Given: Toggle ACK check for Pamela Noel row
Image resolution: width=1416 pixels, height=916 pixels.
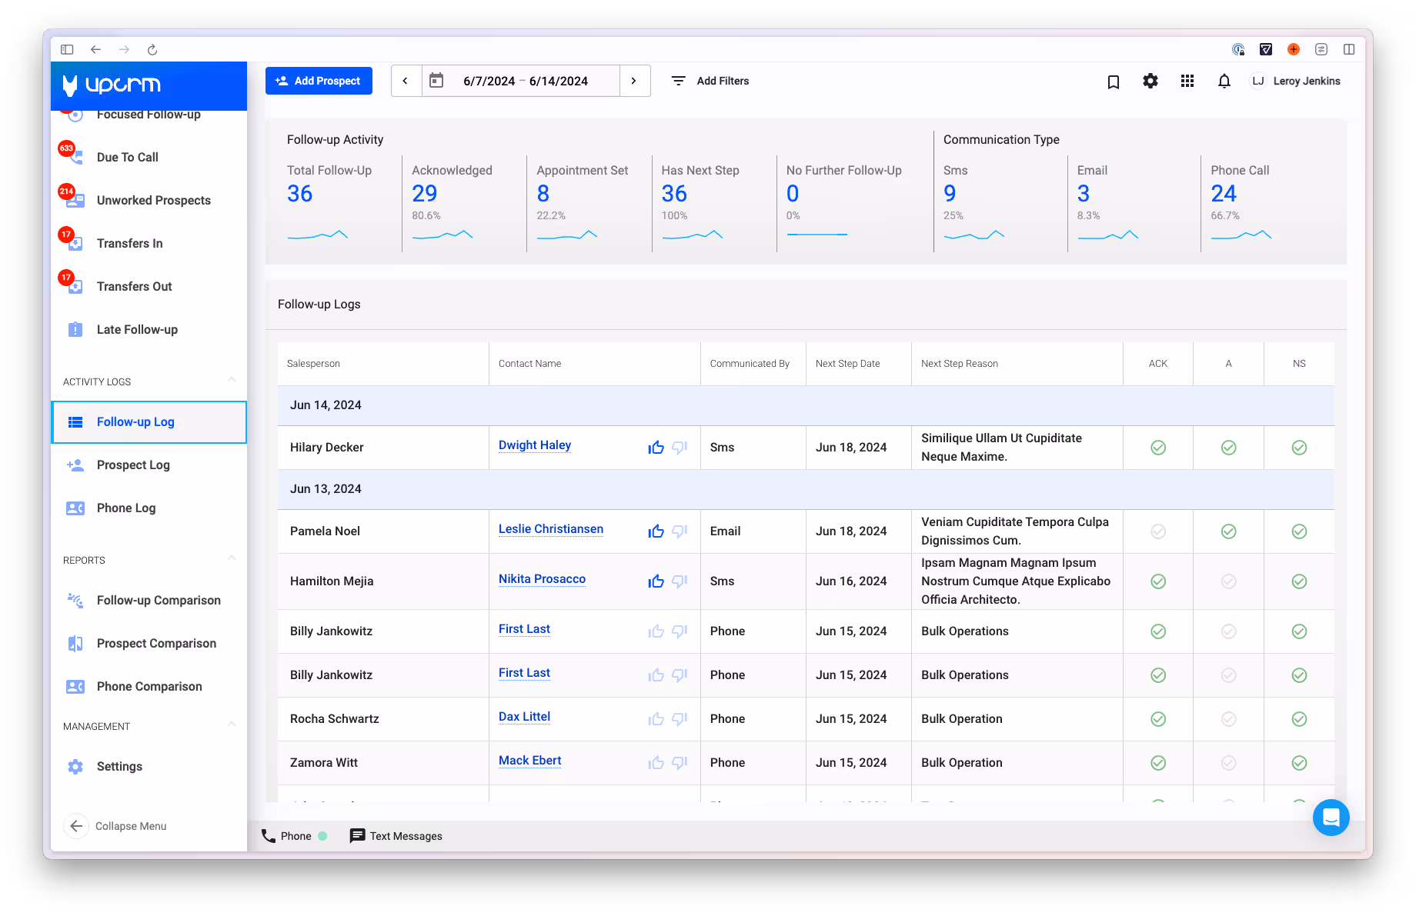Looking at the screenshot, I should (x=1157, y=531).
